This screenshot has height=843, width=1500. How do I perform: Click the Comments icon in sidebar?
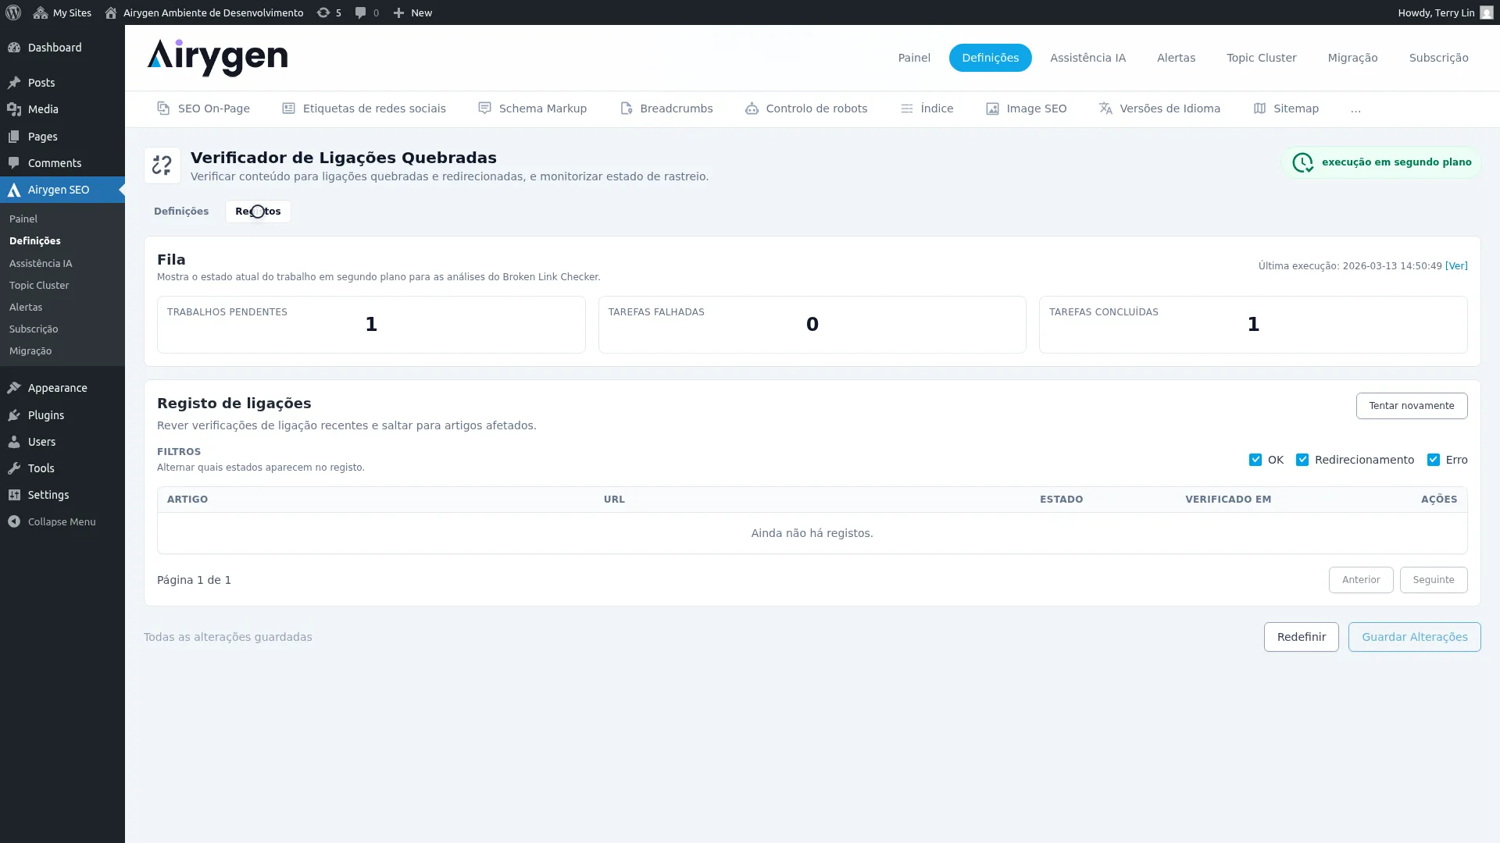(x=14, y=163)
